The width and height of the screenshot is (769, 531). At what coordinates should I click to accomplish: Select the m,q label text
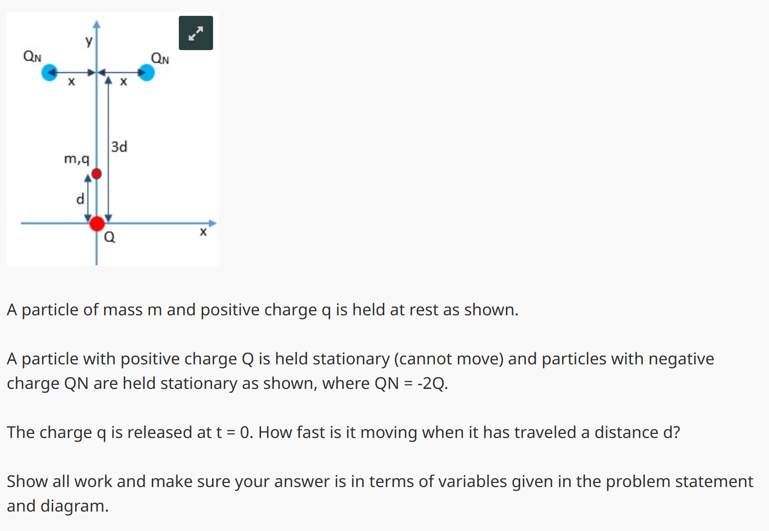tap(77, 159)
